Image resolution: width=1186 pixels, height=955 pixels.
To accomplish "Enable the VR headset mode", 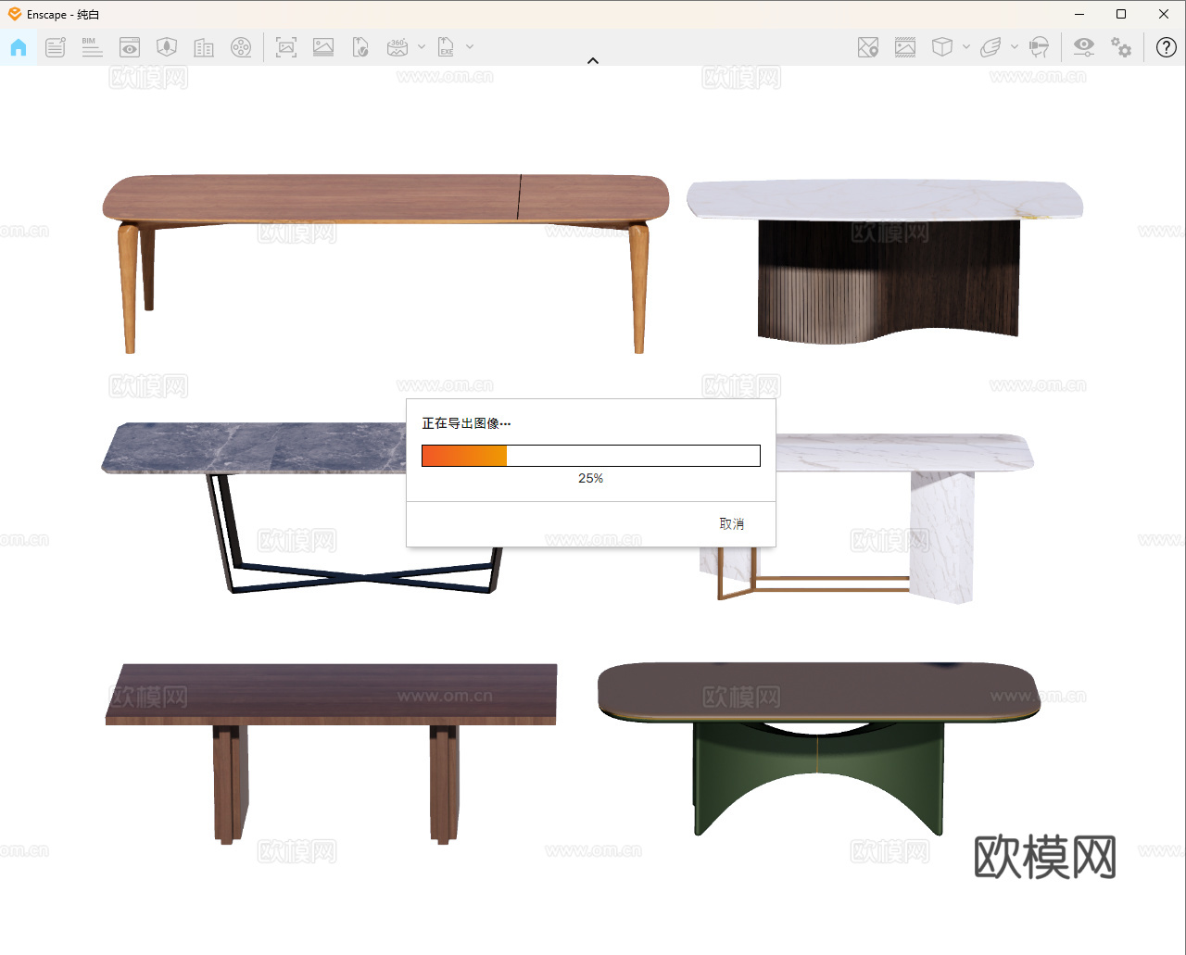I will [1040, 47].
